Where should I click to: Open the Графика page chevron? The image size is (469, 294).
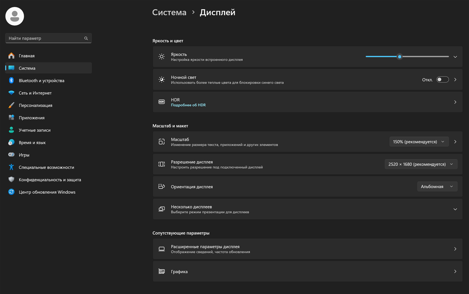click(x=455, y=271)
